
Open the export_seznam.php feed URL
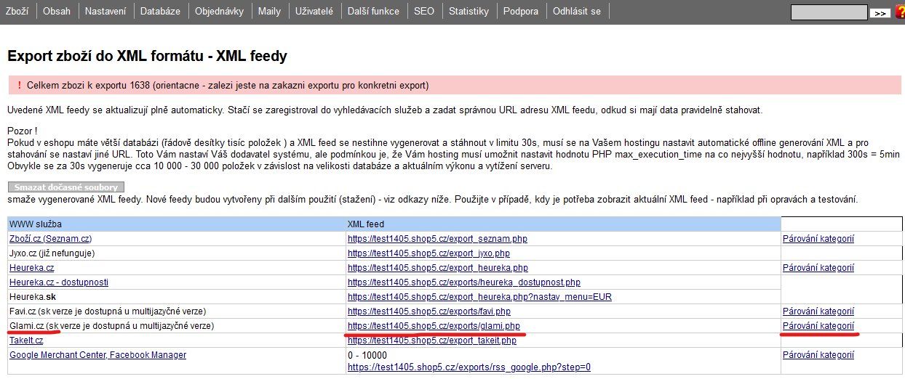pos(437,239)
